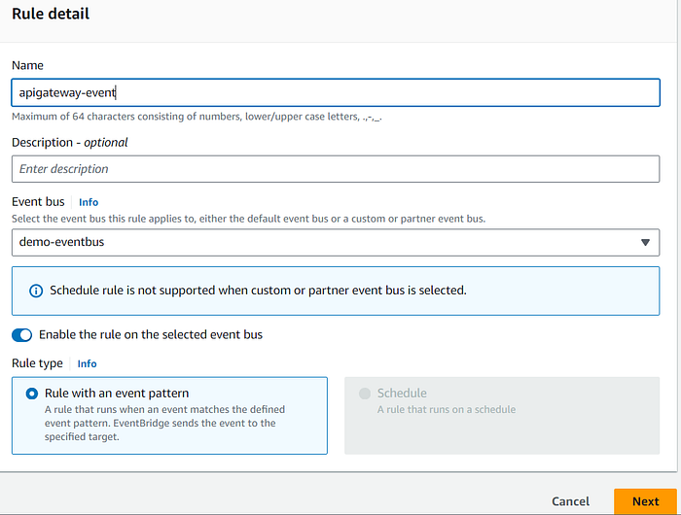
Task: Focus the Name field containing apigateway-event
Action: coord(336,92)
